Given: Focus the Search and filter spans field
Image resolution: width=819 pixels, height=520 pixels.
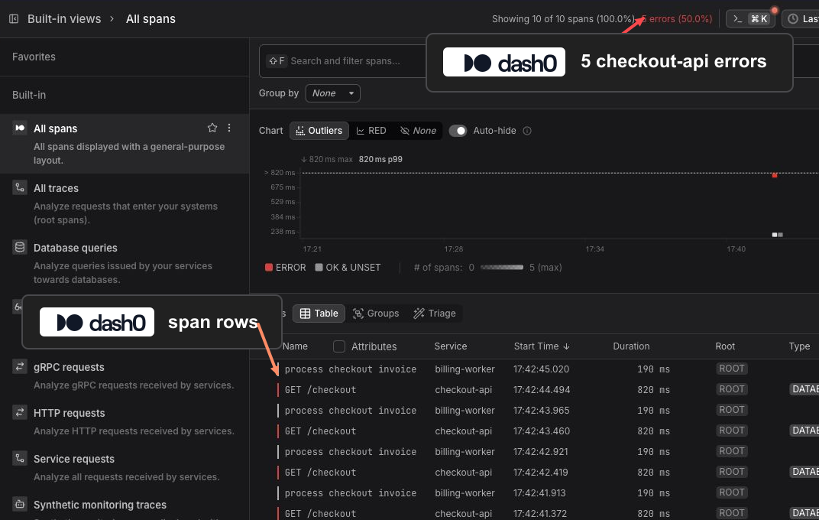Looking at the screenshot, I should [345, 61].
